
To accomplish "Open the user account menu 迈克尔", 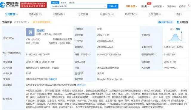I will (x=183, y=6).
